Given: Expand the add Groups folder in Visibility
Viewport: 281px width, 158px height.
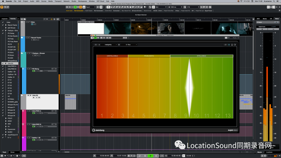Looking at the screenshot, I should tap(6, 28).
